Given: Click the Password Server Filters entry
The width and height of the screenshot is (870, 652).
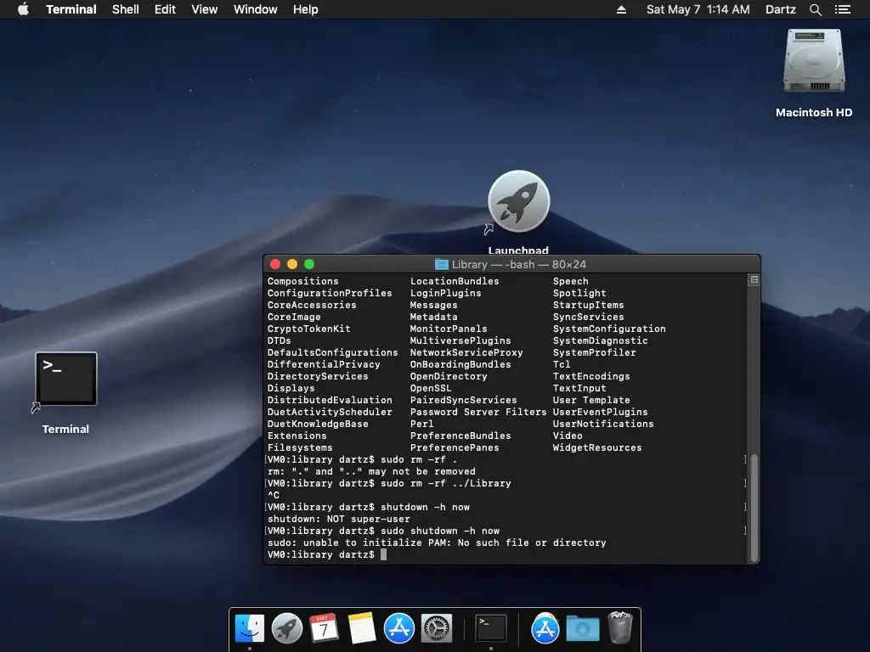Looking at the screenshot, I should (478, 412).
